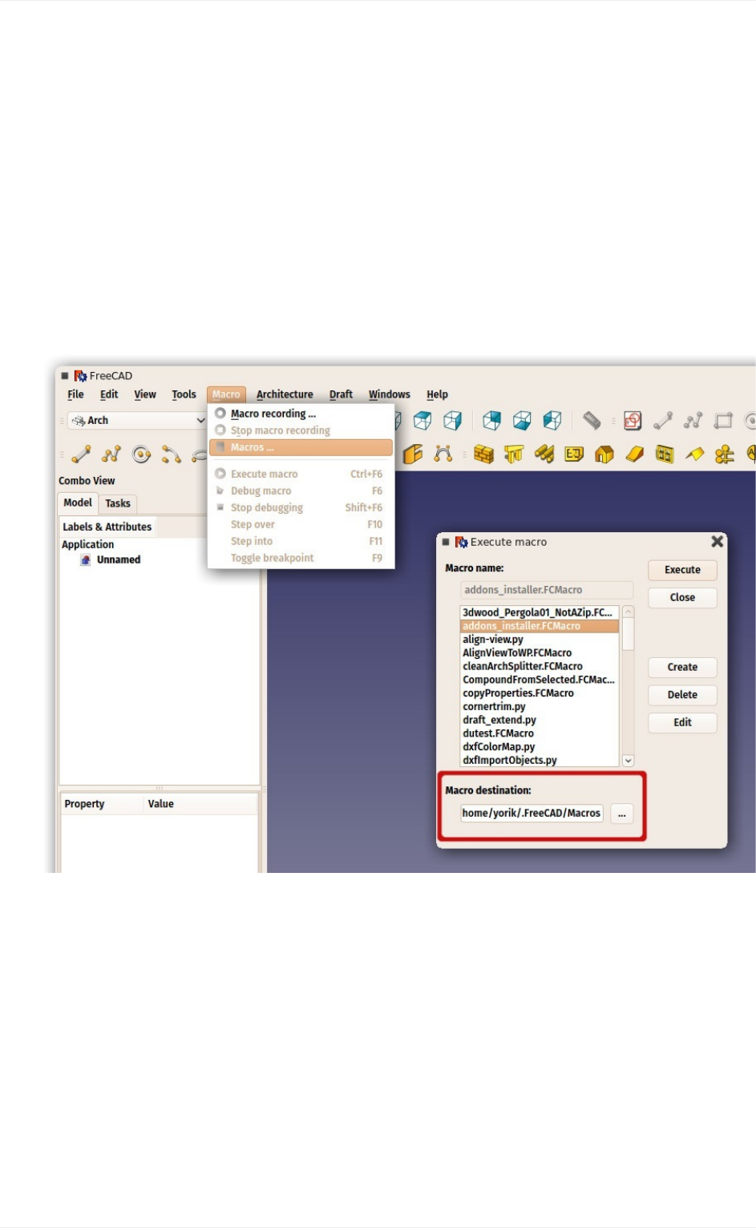This screenshot has height=1228, width=756.
Task: Select the Arch Window icon
Action: [665, 454]
